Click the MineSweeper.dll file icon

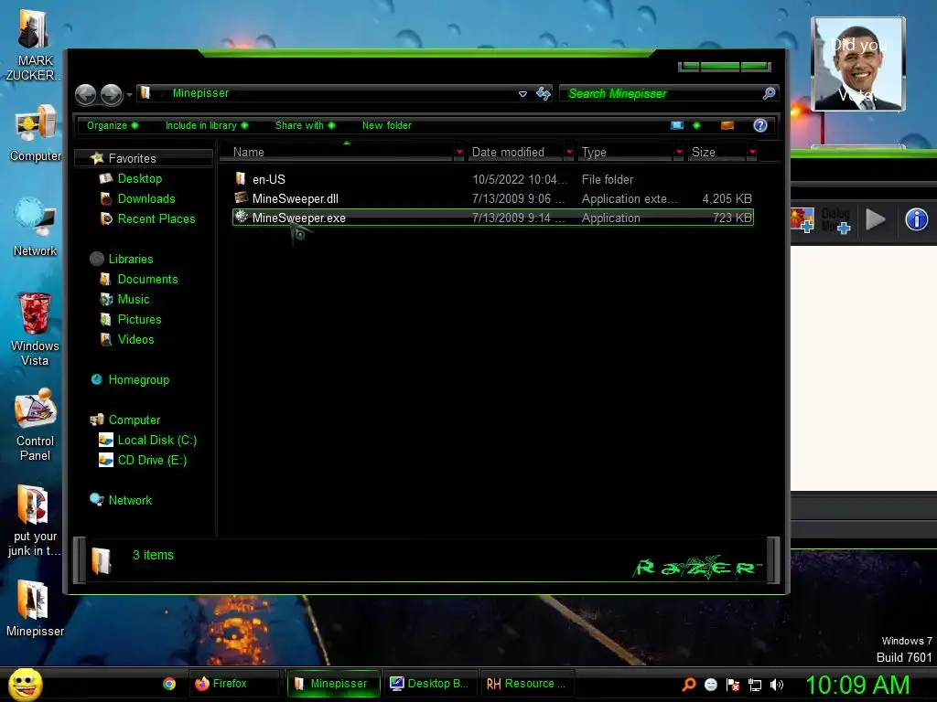pyautogui.click(x=242, y=197)
